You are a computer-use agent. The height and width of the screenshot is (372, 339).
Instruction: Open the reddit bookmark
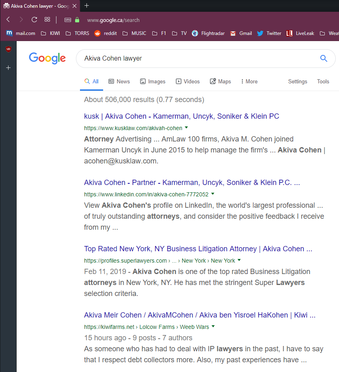click(106, 33)
